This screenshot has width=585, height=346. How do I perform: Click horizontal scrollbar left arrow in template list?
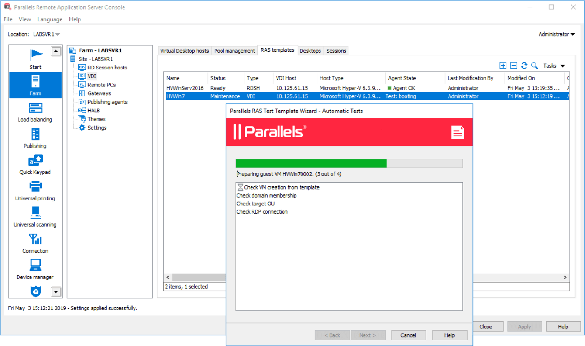(x=169, y=277)
